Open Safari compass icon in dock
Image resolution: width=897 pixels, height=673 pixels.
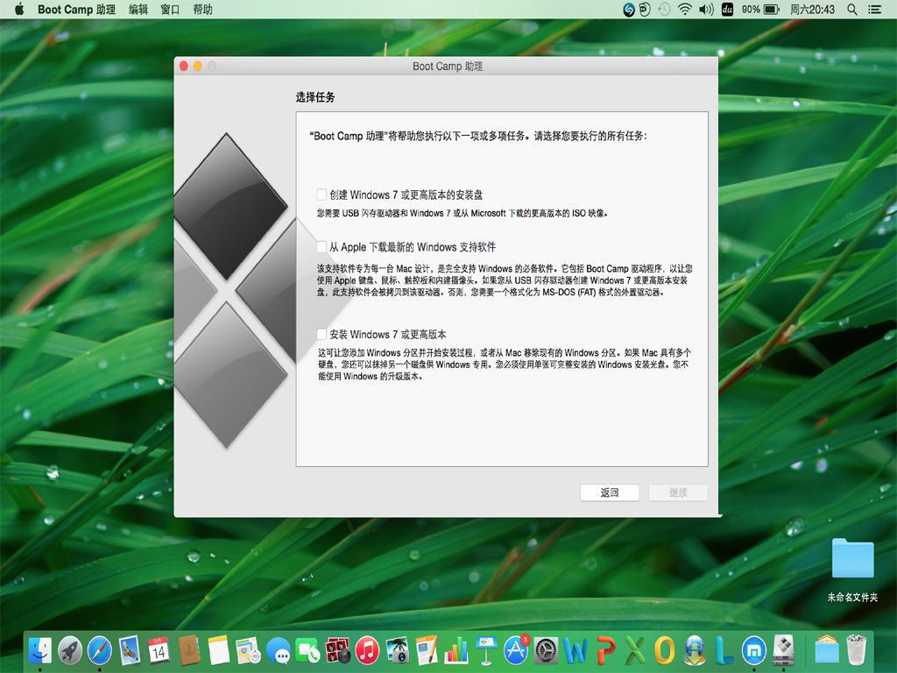pos(100,650)
